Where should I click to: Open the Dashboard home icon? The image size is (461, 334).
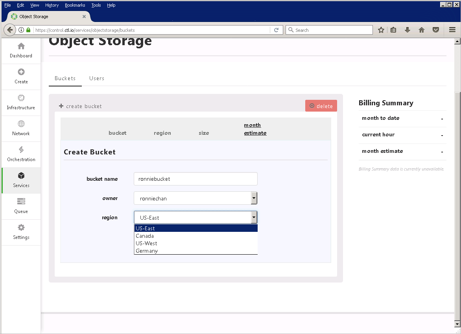tap(21, 46)
